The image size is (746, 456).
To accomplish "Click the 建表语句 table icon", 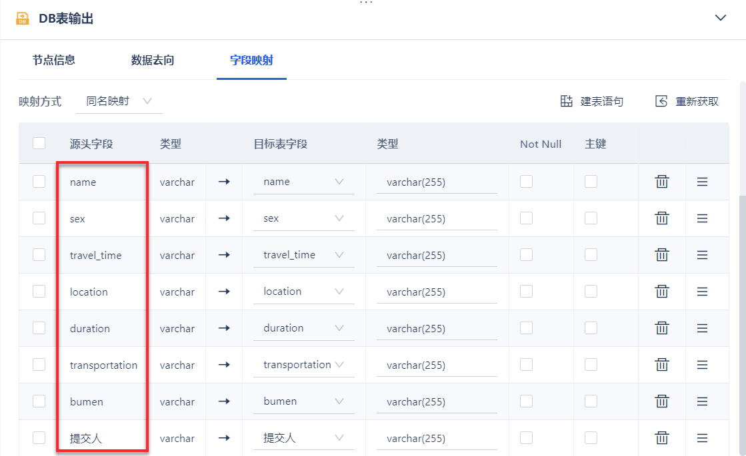I will coord(566,101).
